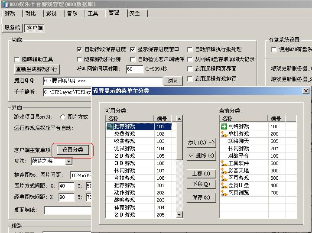The image size is (312, 233).
Task: Click the list scrollbar up arrow
Action: pyautogui.click(x=179, y=119)
